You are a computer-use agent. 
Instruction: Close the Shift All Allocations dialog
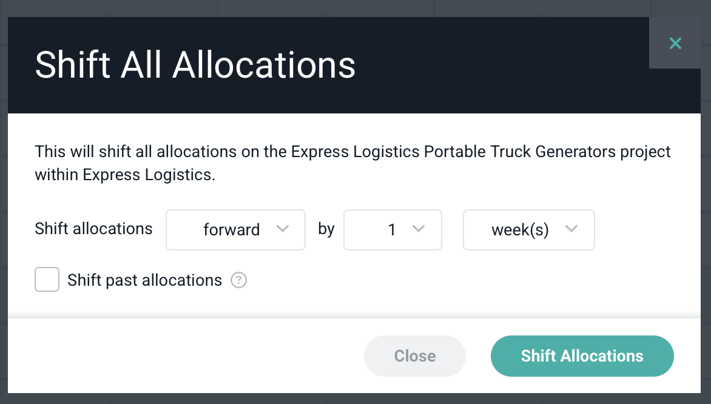[675, 43]
